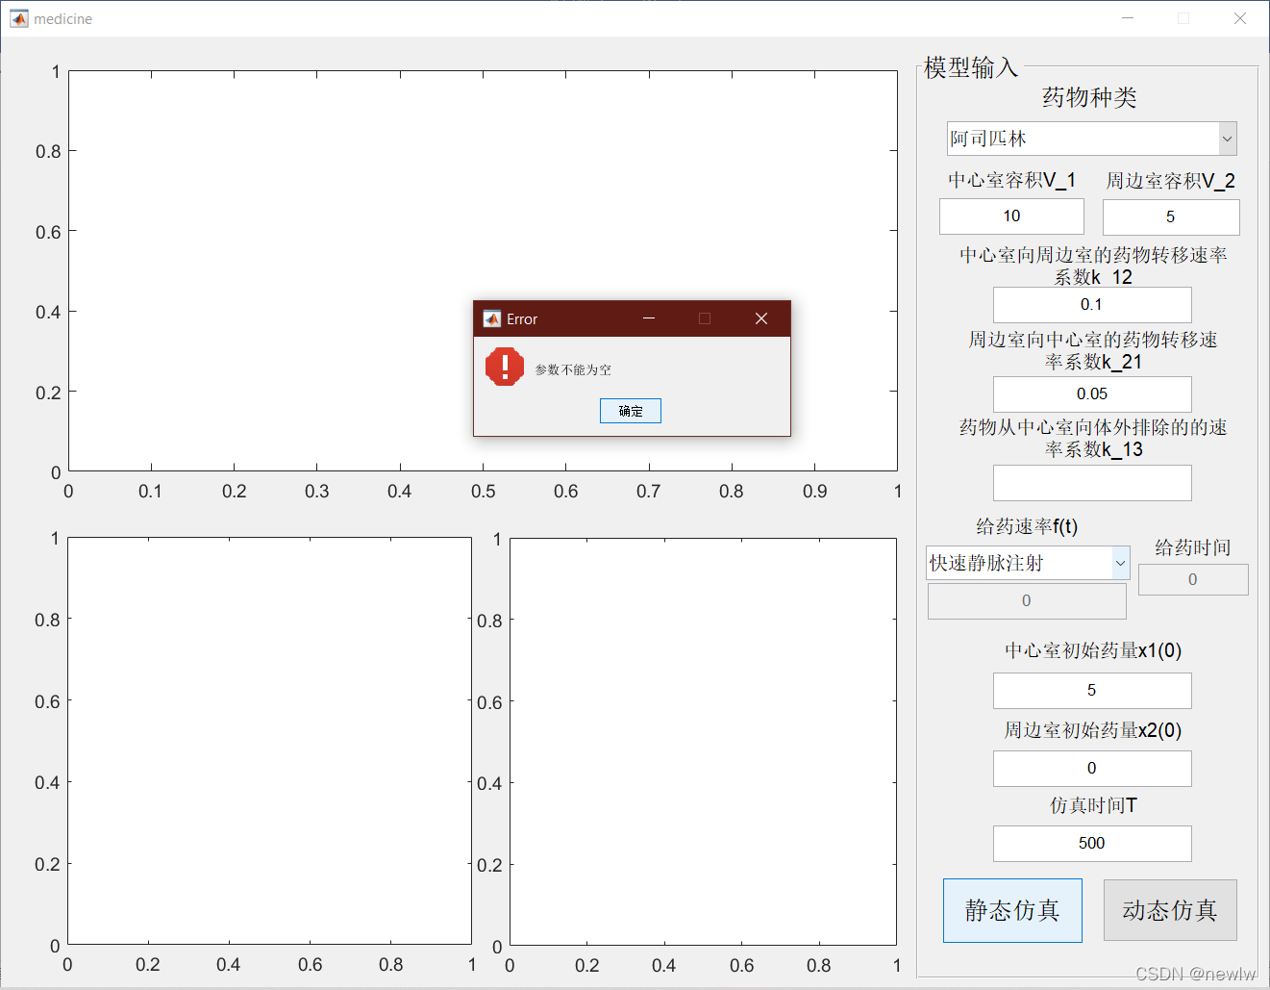Viewport: 1270px width, 990px height.
Task: Click the MATLAB icon in the Error dialog title
Action: click(x=491, y=318)
